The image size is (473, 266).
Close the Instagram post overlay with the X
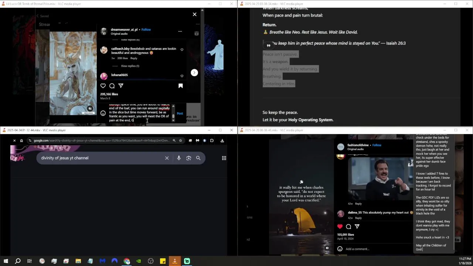pos(195,14)
